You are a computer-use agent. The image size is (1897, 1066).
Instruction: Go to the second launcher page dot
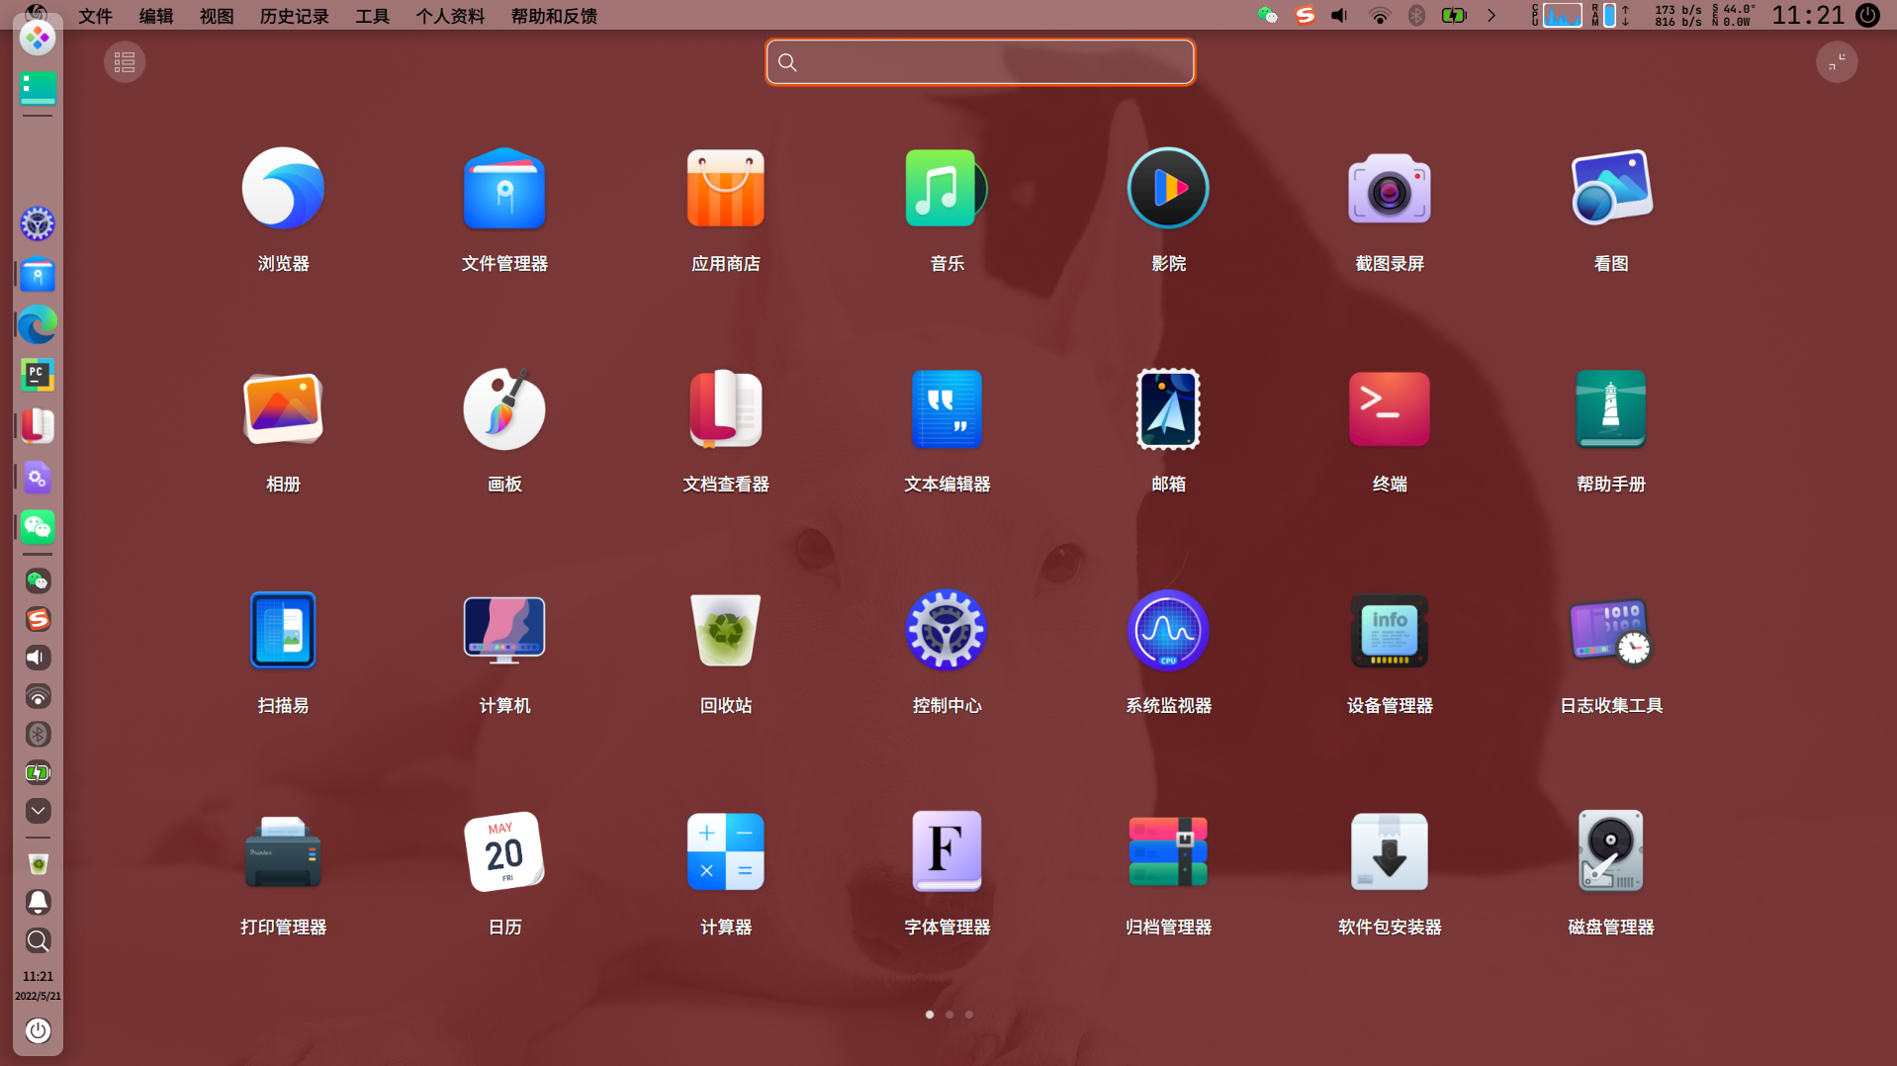click(949, 1015)
